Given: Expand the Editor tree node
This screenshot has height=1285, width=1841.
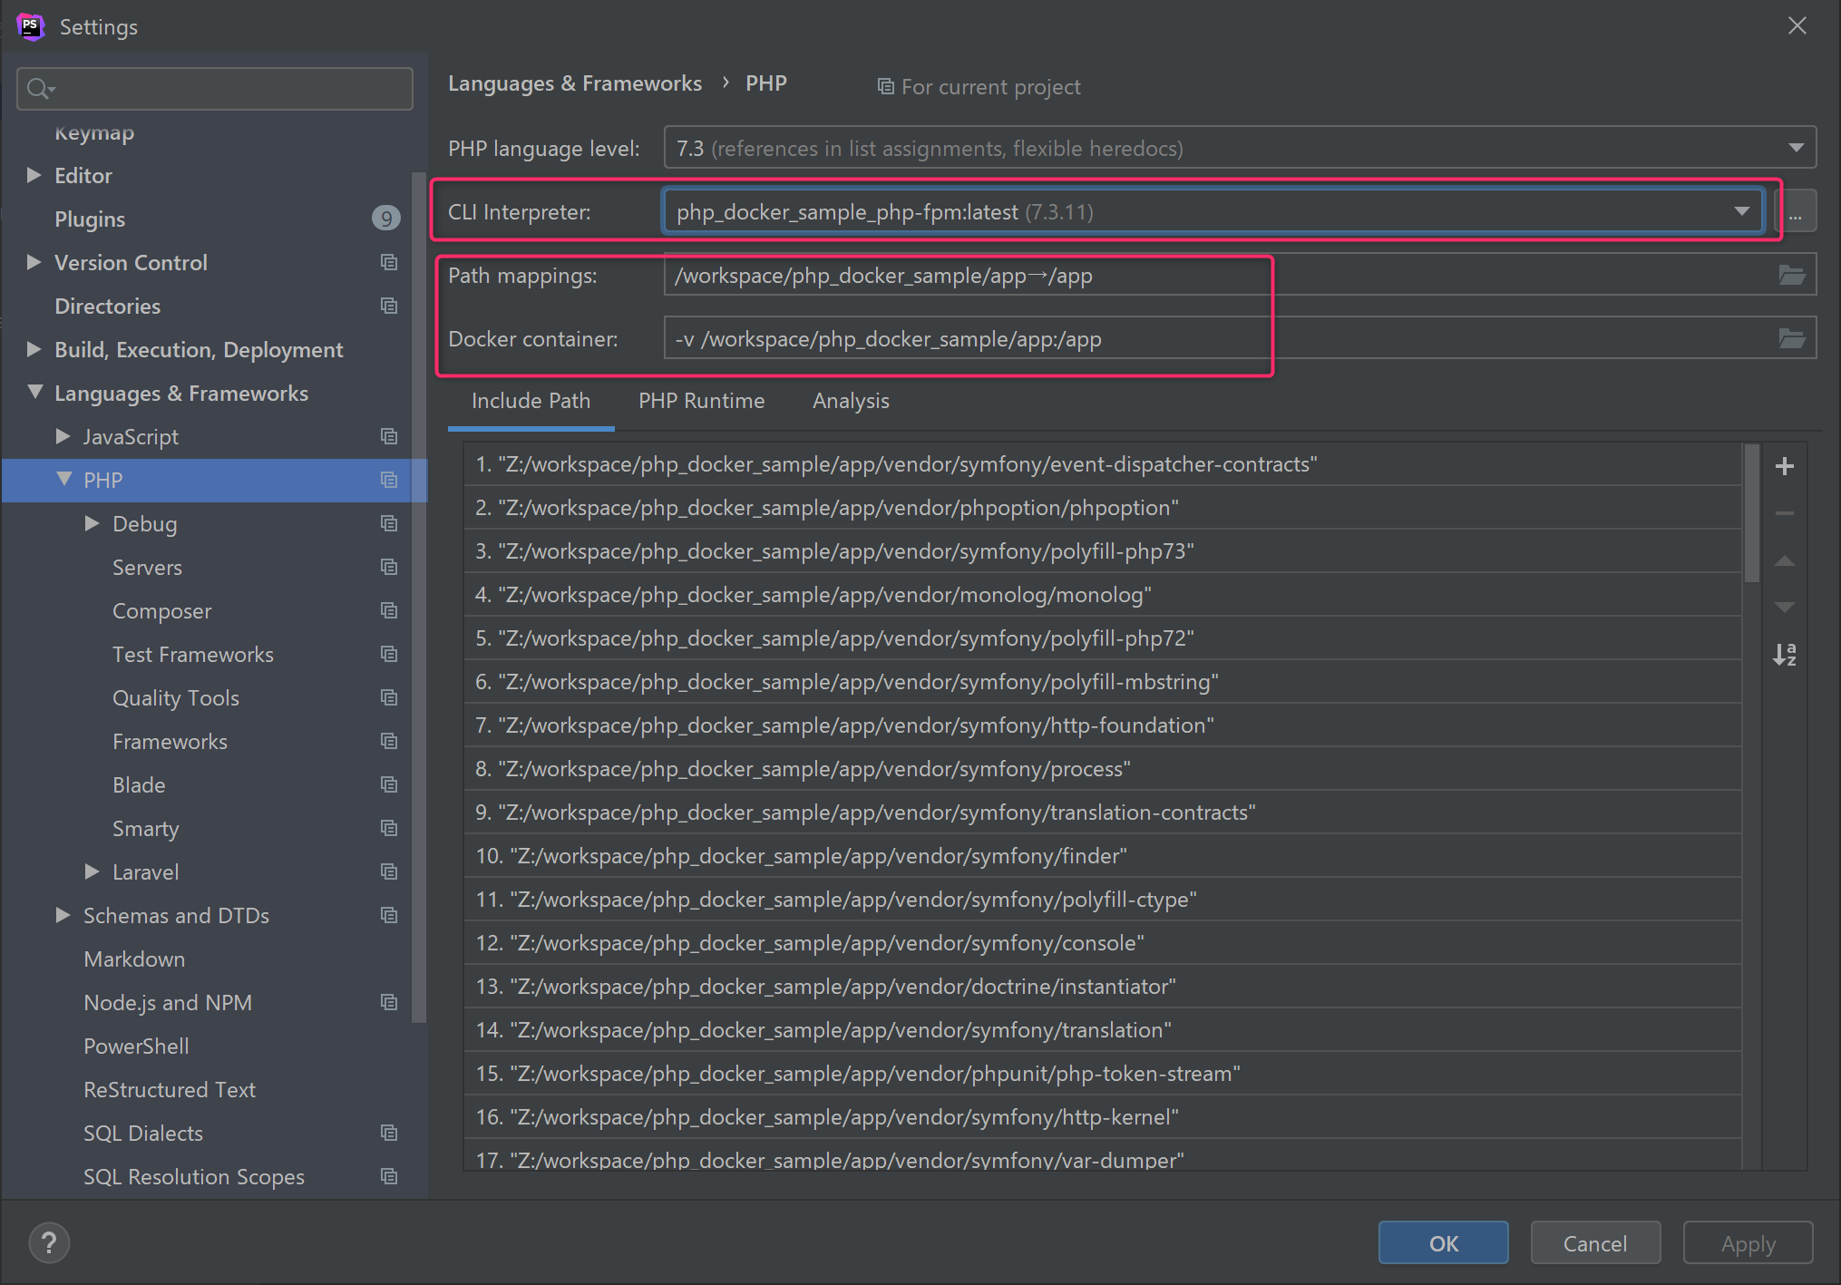Looking at the screenshot, I should coord(34,175).
